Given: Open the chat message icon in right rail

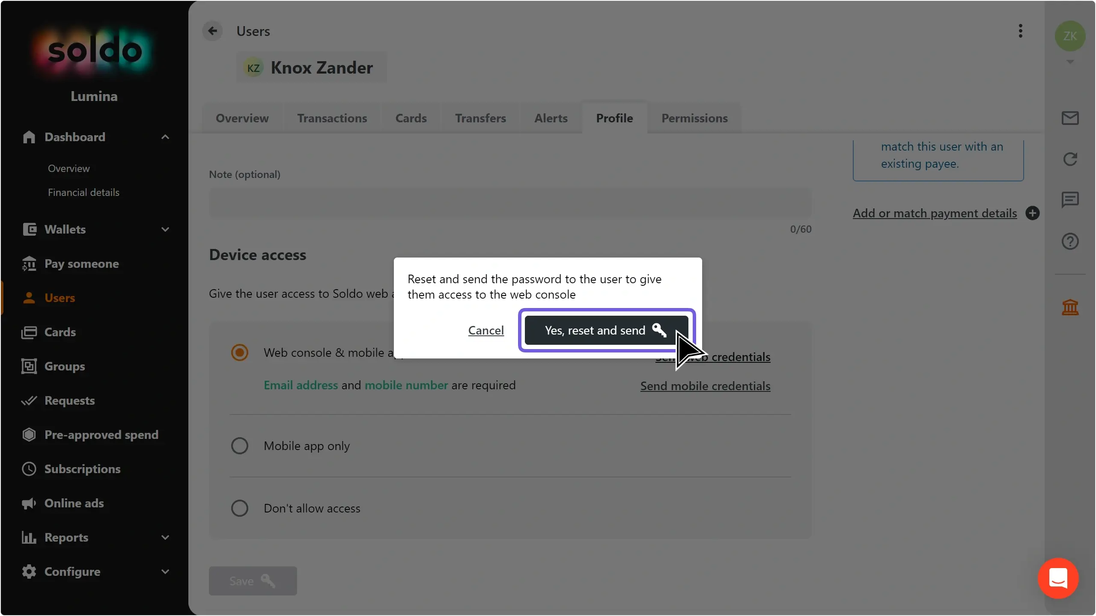Looking at the screenshot, I should tap(1070, 199).
